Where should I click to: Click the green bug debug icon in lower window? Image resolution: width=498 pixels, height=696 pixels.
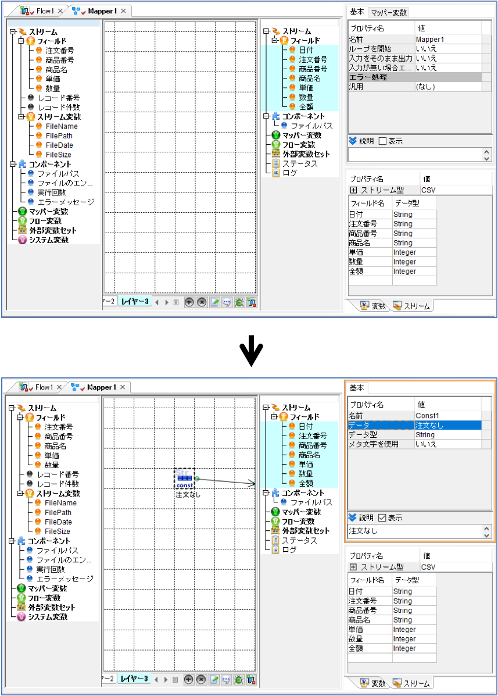pos(239,680)
